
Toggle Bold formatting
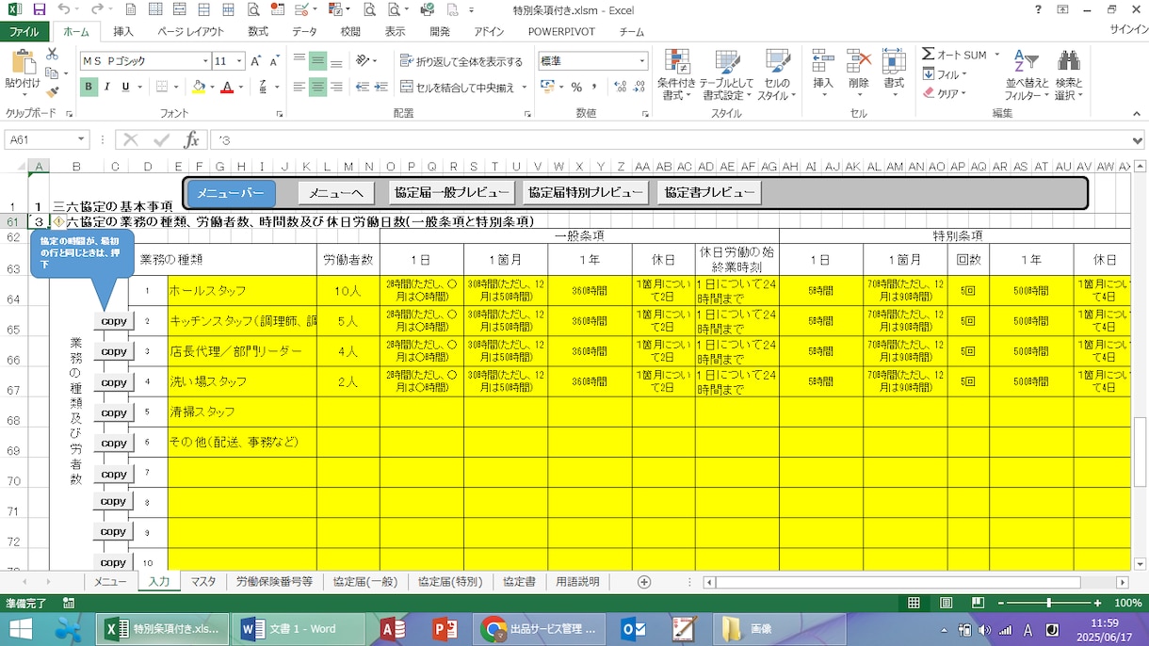89,88
